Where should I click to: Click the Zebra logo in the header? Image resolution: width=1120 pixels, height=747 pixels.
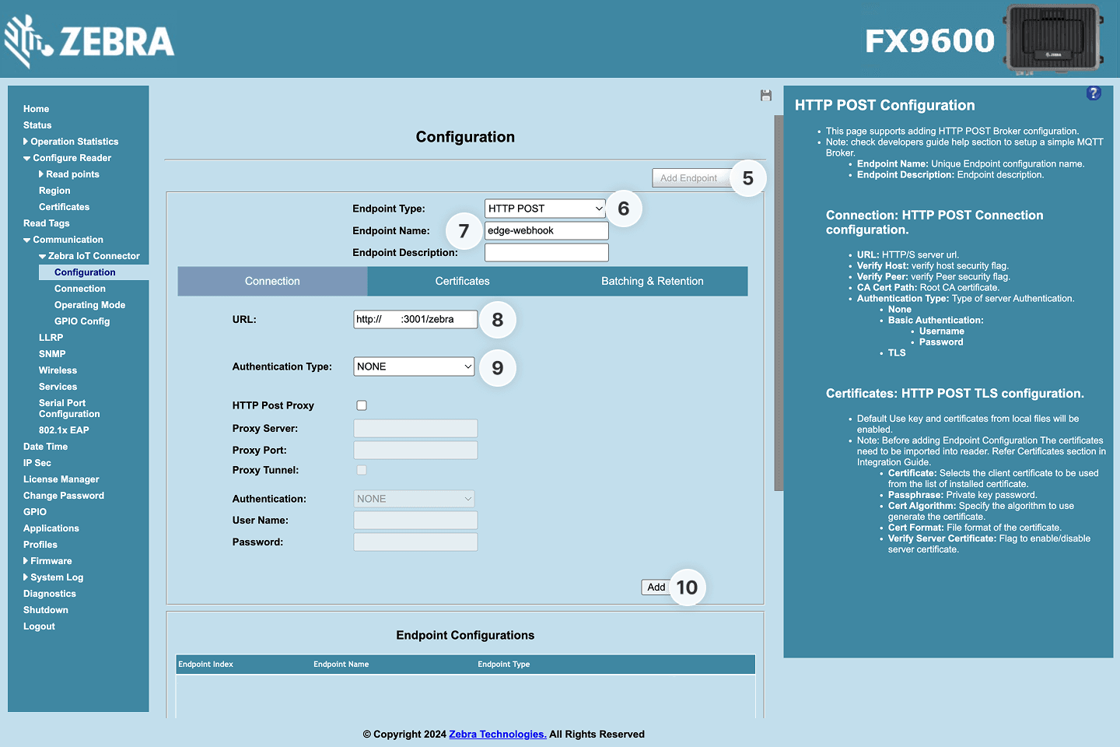pos(89,41)
